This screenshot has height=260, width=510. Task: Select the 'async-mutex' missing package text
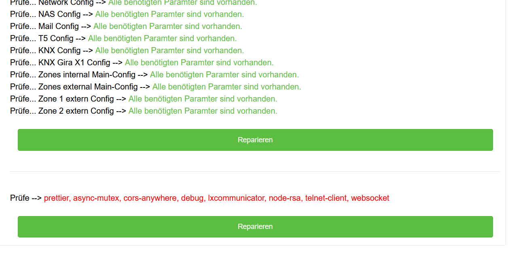[x=96, y=198]
